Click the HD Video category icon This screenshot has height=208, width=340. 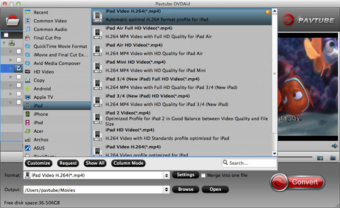tap(28, 72)
